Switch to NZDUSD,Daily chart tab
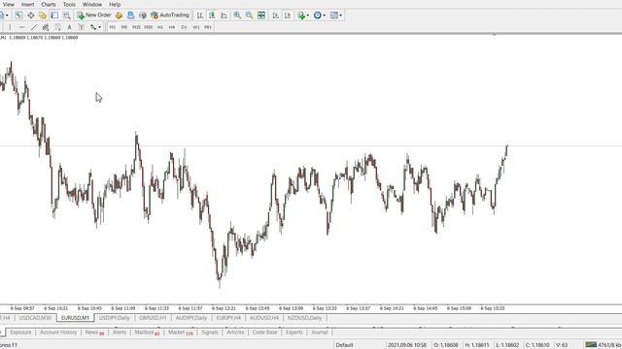The width and height of the screenshot is (622, 349). (x=304, y=318)
